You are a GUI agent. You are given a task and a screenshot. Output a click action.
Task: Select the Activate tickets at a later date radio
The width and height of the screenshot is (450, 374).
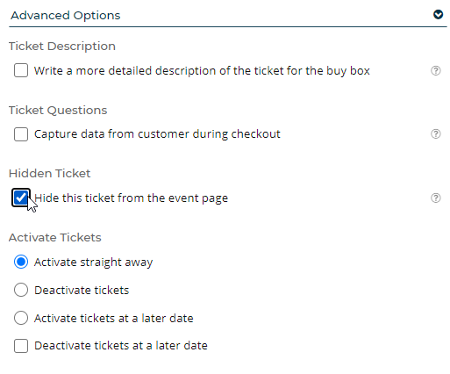click(x=21, y=318)
